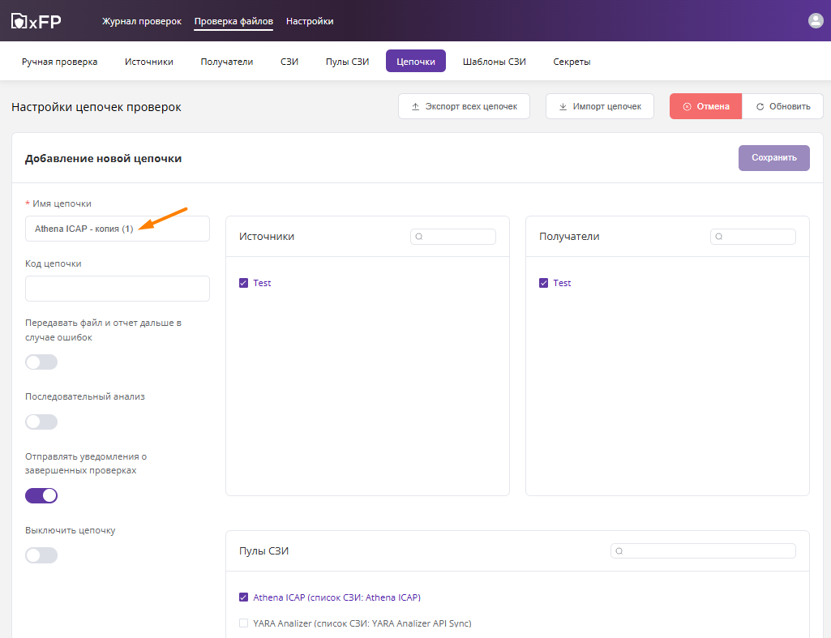Open the user profile avatar
This screenshot has width=831, height=638.
pyautogui.click(x=815, y=20)
